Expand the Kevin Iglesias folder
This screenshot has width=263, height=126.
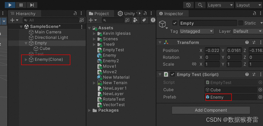click(94, 33)
